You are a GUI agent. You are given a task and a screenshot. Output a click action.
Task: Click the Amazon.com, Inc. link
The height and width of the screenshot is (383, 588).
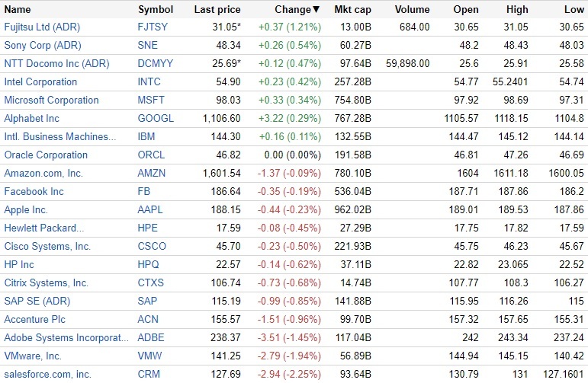pos(43,173)
